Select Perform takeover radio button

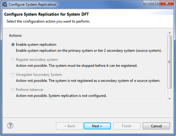[x=13, y=90]
